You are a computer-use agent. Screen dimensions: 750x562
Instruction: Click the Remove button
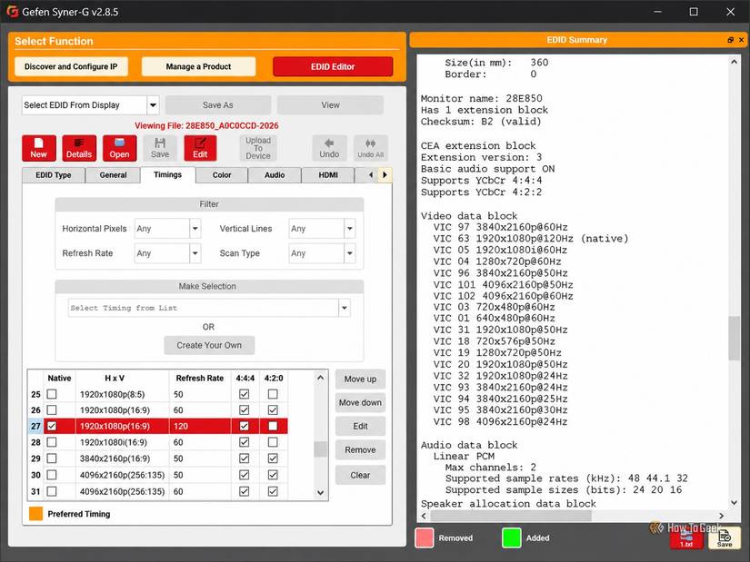pos(360,450)
